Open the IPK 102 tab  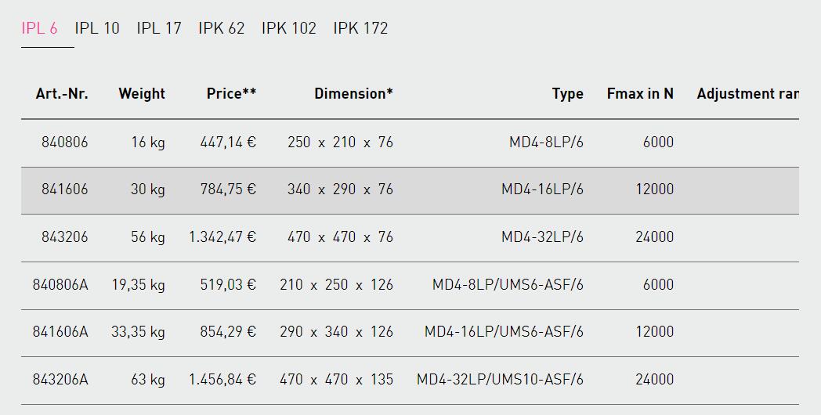pos(288,28)
